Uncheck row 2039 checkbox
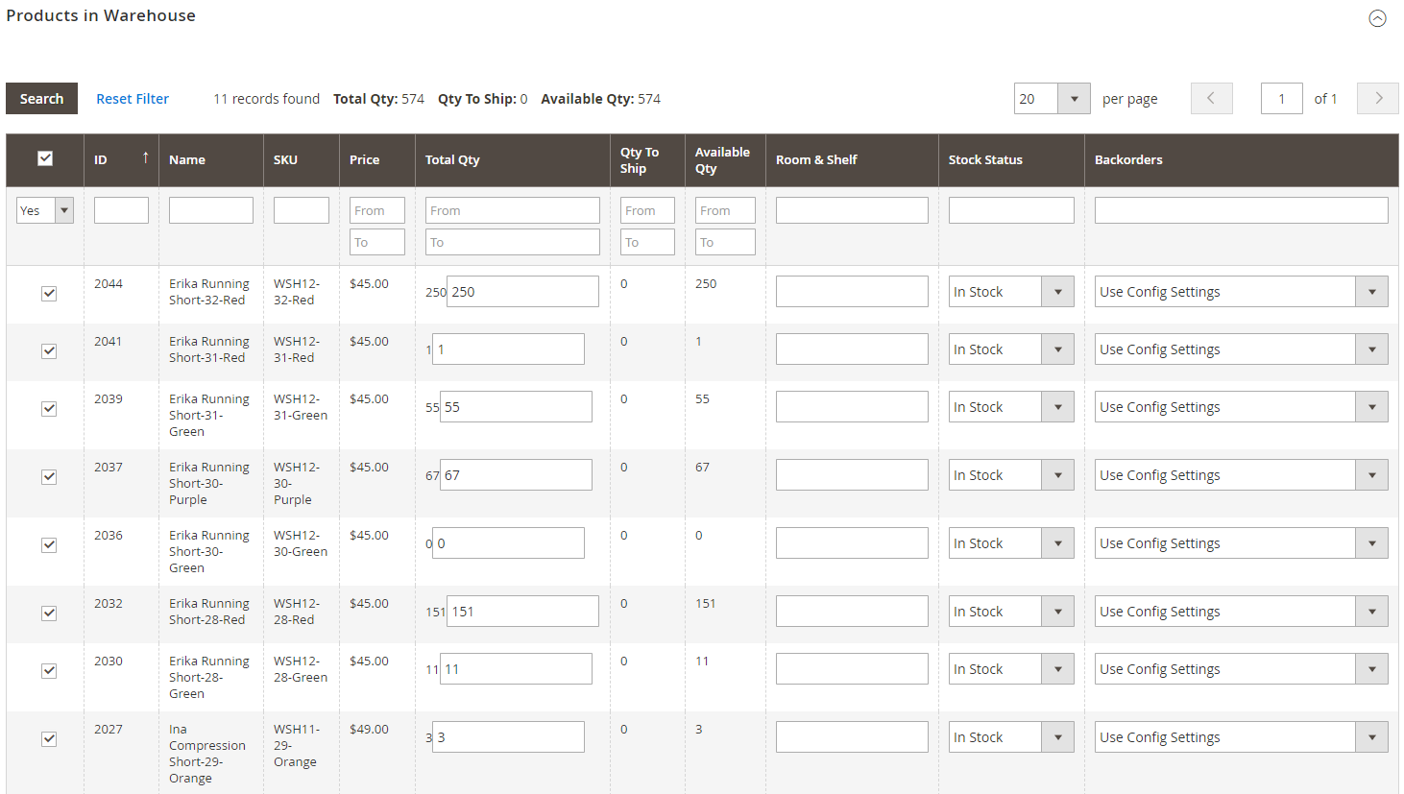Screen dimensions: 1404x794 pyautogui.click(x=49, y=408)
